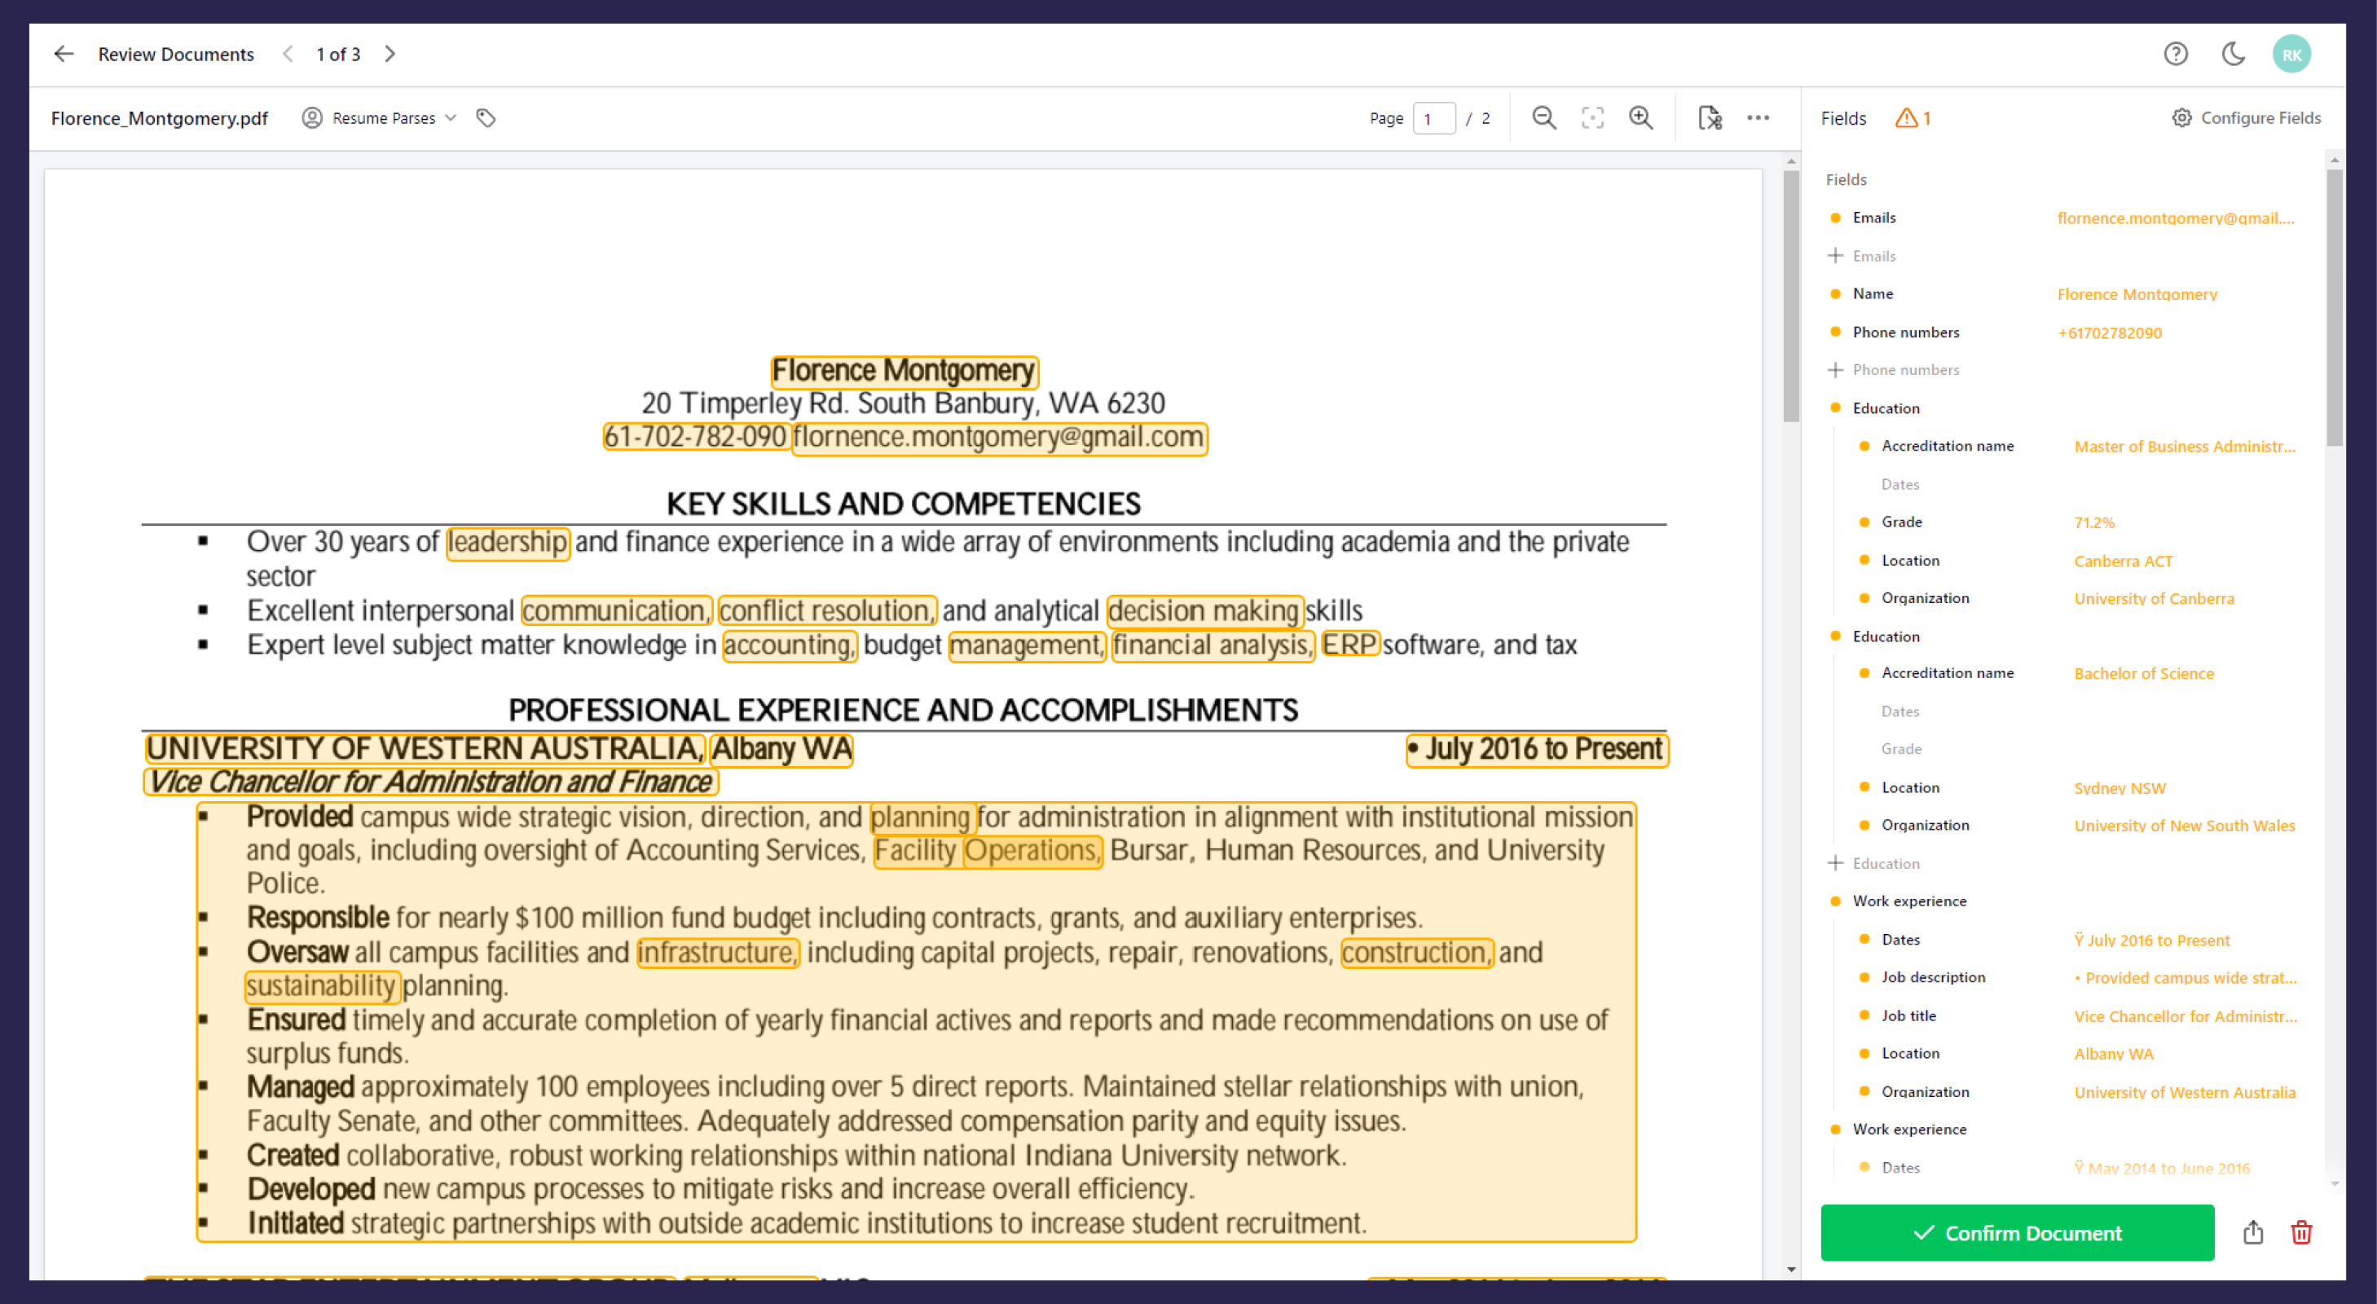Screen dimensions: 2377x1304
Task: Click inside the Page number input field
Action: [x=1434, y=118]
